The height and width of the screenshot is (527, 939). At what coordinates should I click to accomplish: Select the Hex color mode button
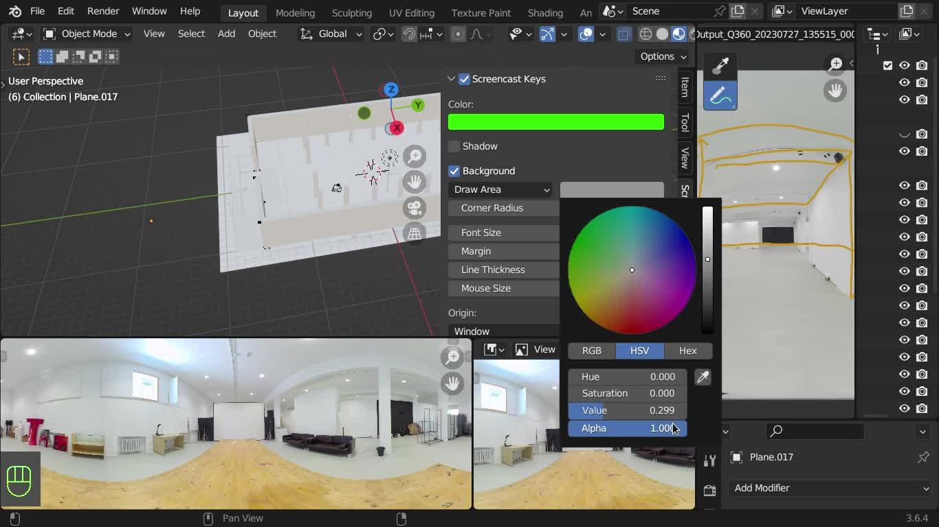point(687,351)
